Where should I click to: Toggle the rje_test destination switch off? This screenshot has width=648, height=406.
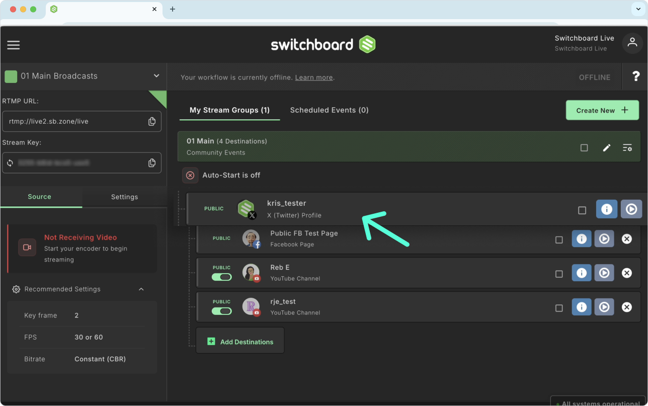(x=222, y=311)
